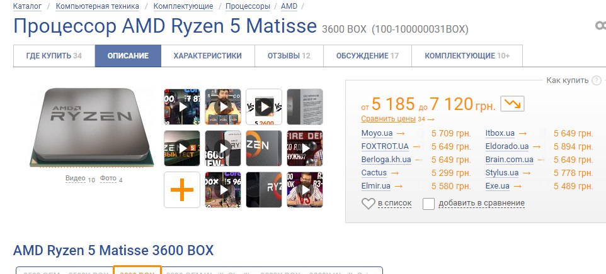Visit the Itbox.ua shop link
This screenshot has width=606, height=274.
(x=500, y=133)
